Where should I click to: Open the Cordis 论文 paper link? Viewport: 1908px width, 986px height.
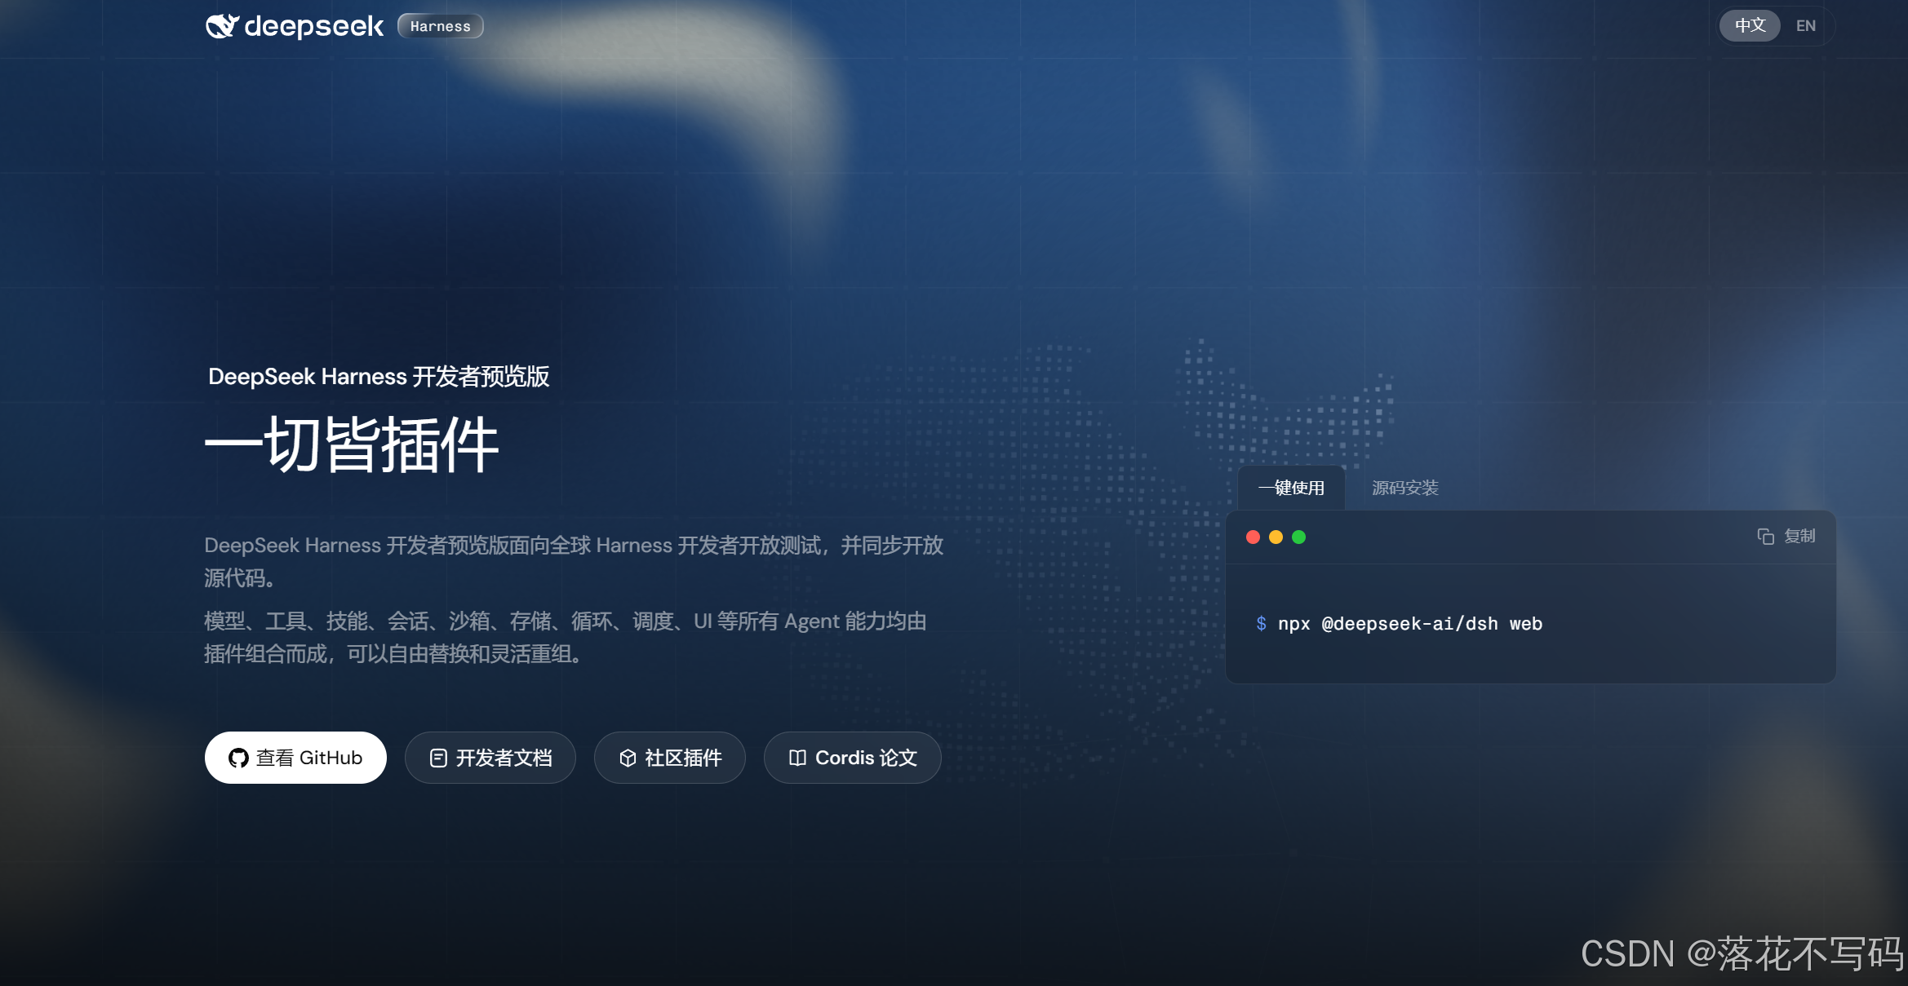coord(853,758)
